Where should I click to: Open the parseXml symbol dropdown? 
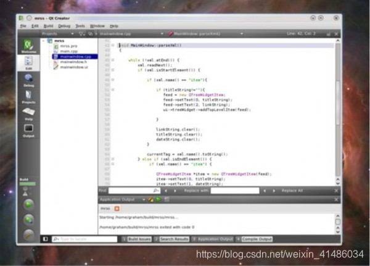(x=242, y=34)
